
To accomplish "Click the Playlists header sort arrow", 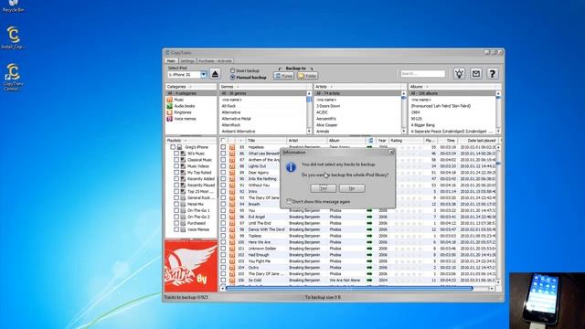I will click(x=186, y=141).
